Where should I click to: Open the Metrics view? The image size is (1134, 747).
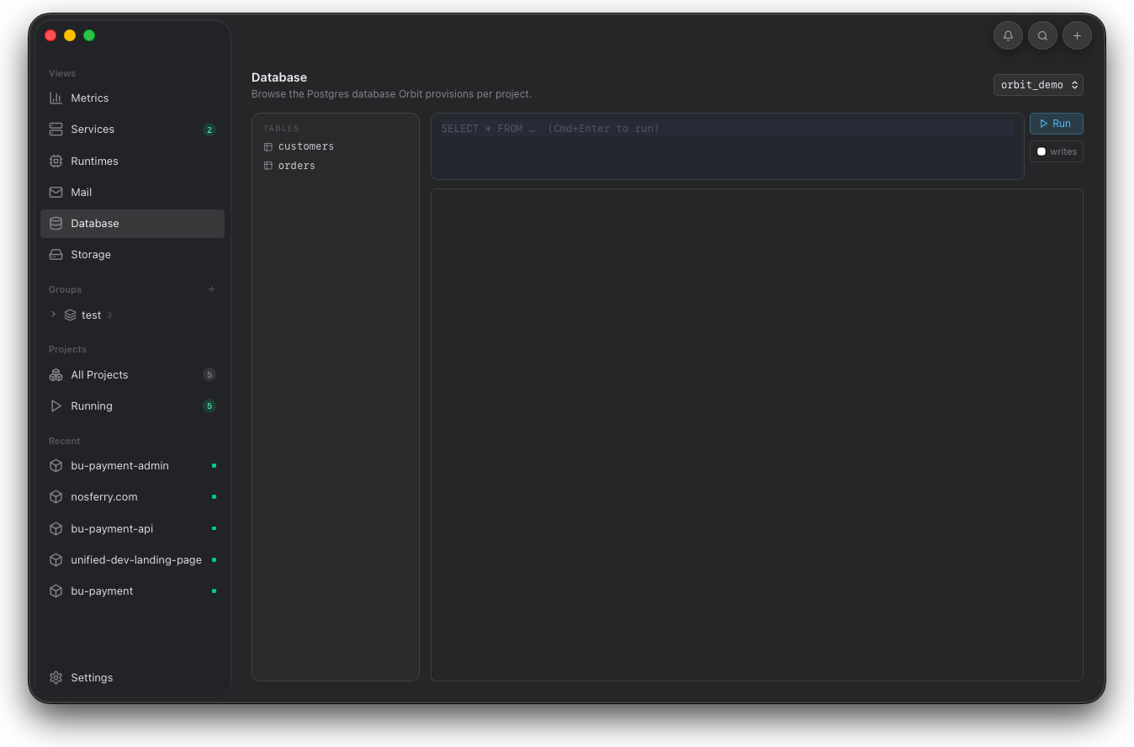pos(132,98)
